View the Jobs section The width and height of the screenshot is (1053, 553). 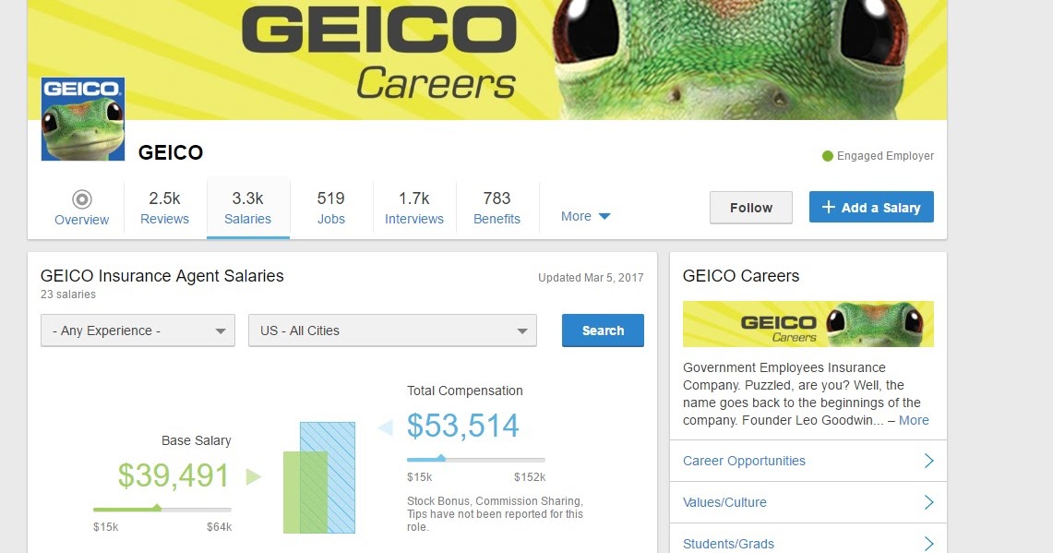click(330, 207)
